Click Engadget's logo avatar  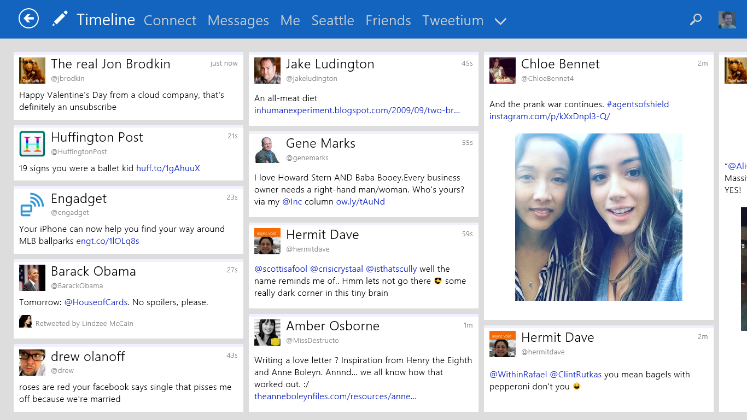pos(32,205)
